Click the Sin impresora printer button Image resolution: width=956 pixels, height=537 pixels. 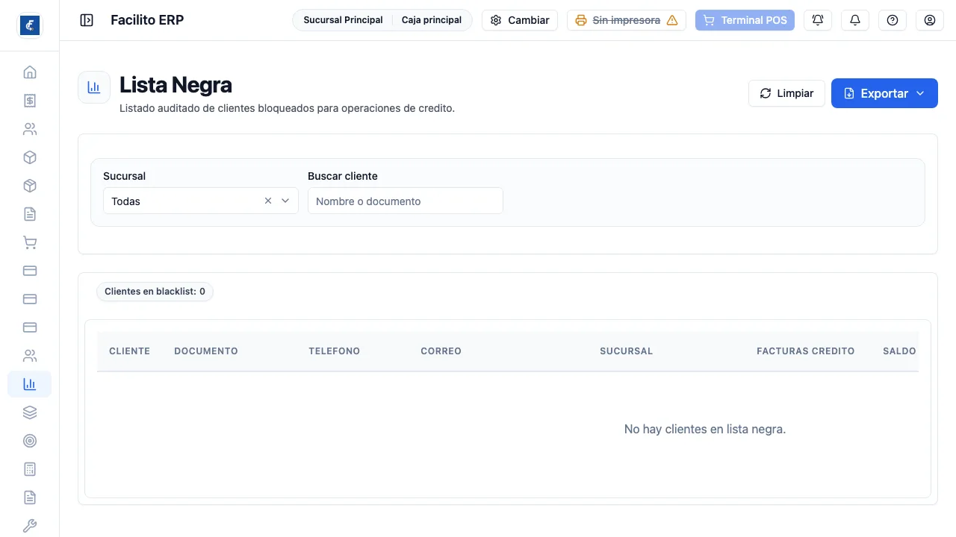point(627,20)
